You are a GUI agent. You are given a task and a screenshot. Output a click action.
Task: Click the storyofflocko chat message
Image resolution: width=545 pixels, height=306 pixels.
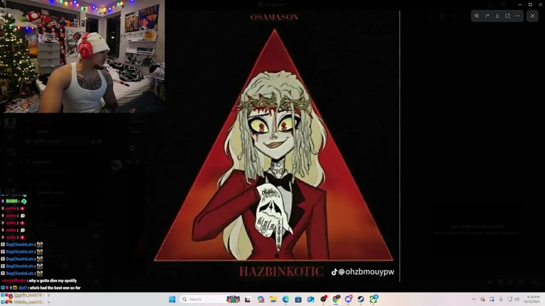click(40, 280)
